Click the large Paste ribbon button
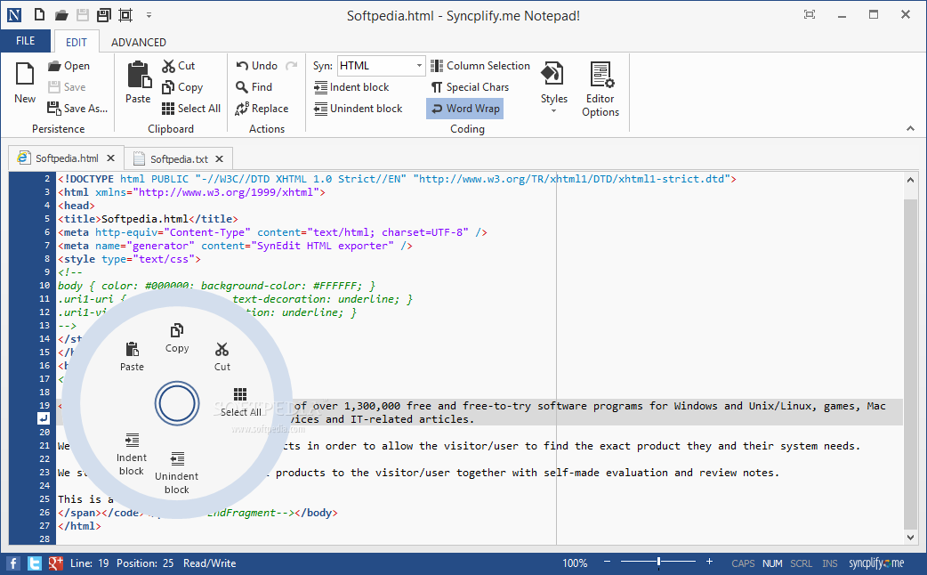Image resolution: width=927 pixels, height=575 pixels. click(139, 83)
